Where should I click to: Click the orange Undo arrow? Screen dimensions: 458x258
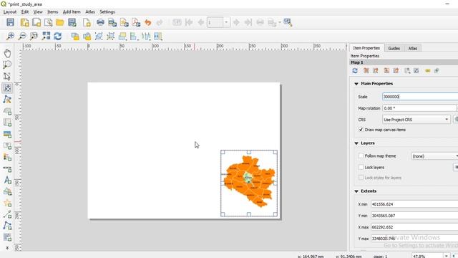point(148,22)
